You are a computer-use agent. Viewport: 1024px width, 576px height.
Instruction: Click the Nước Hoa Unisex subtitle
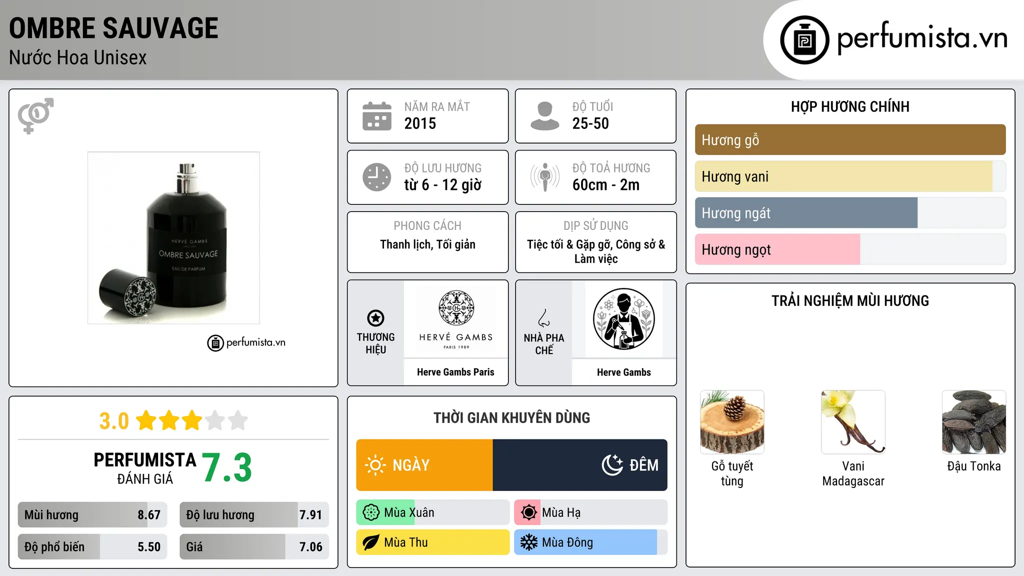[78, 57]
